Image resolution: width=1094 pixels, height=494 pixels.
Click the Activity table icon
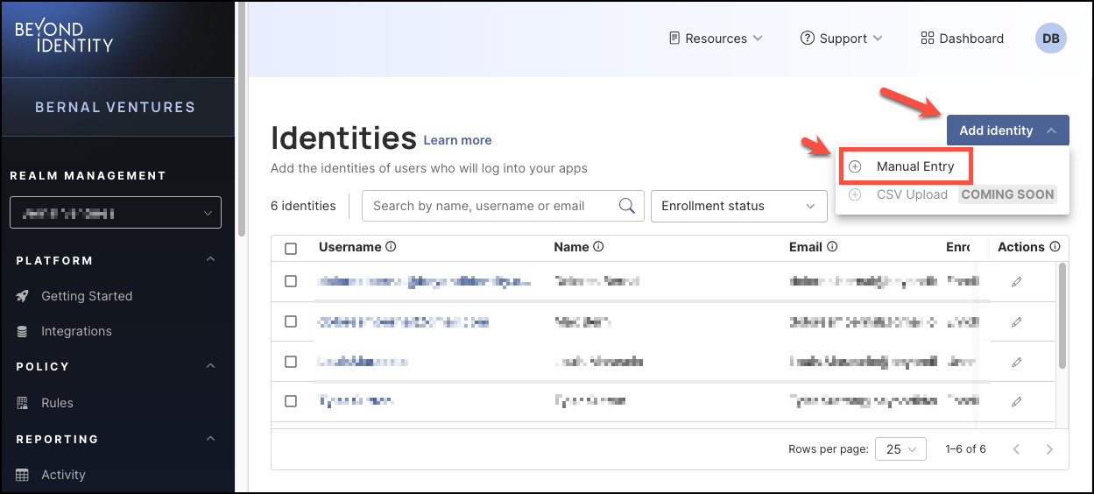point(23,475)
